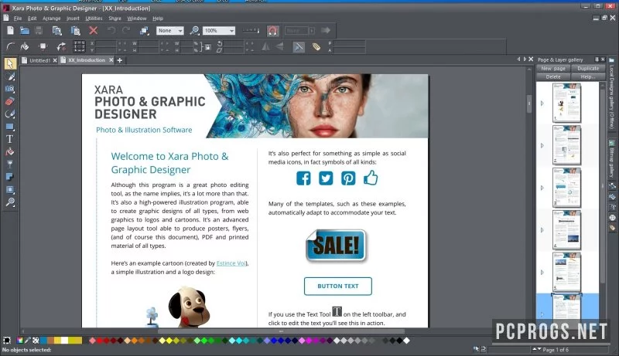Click the Delete button in gallery

pos(553,76)
